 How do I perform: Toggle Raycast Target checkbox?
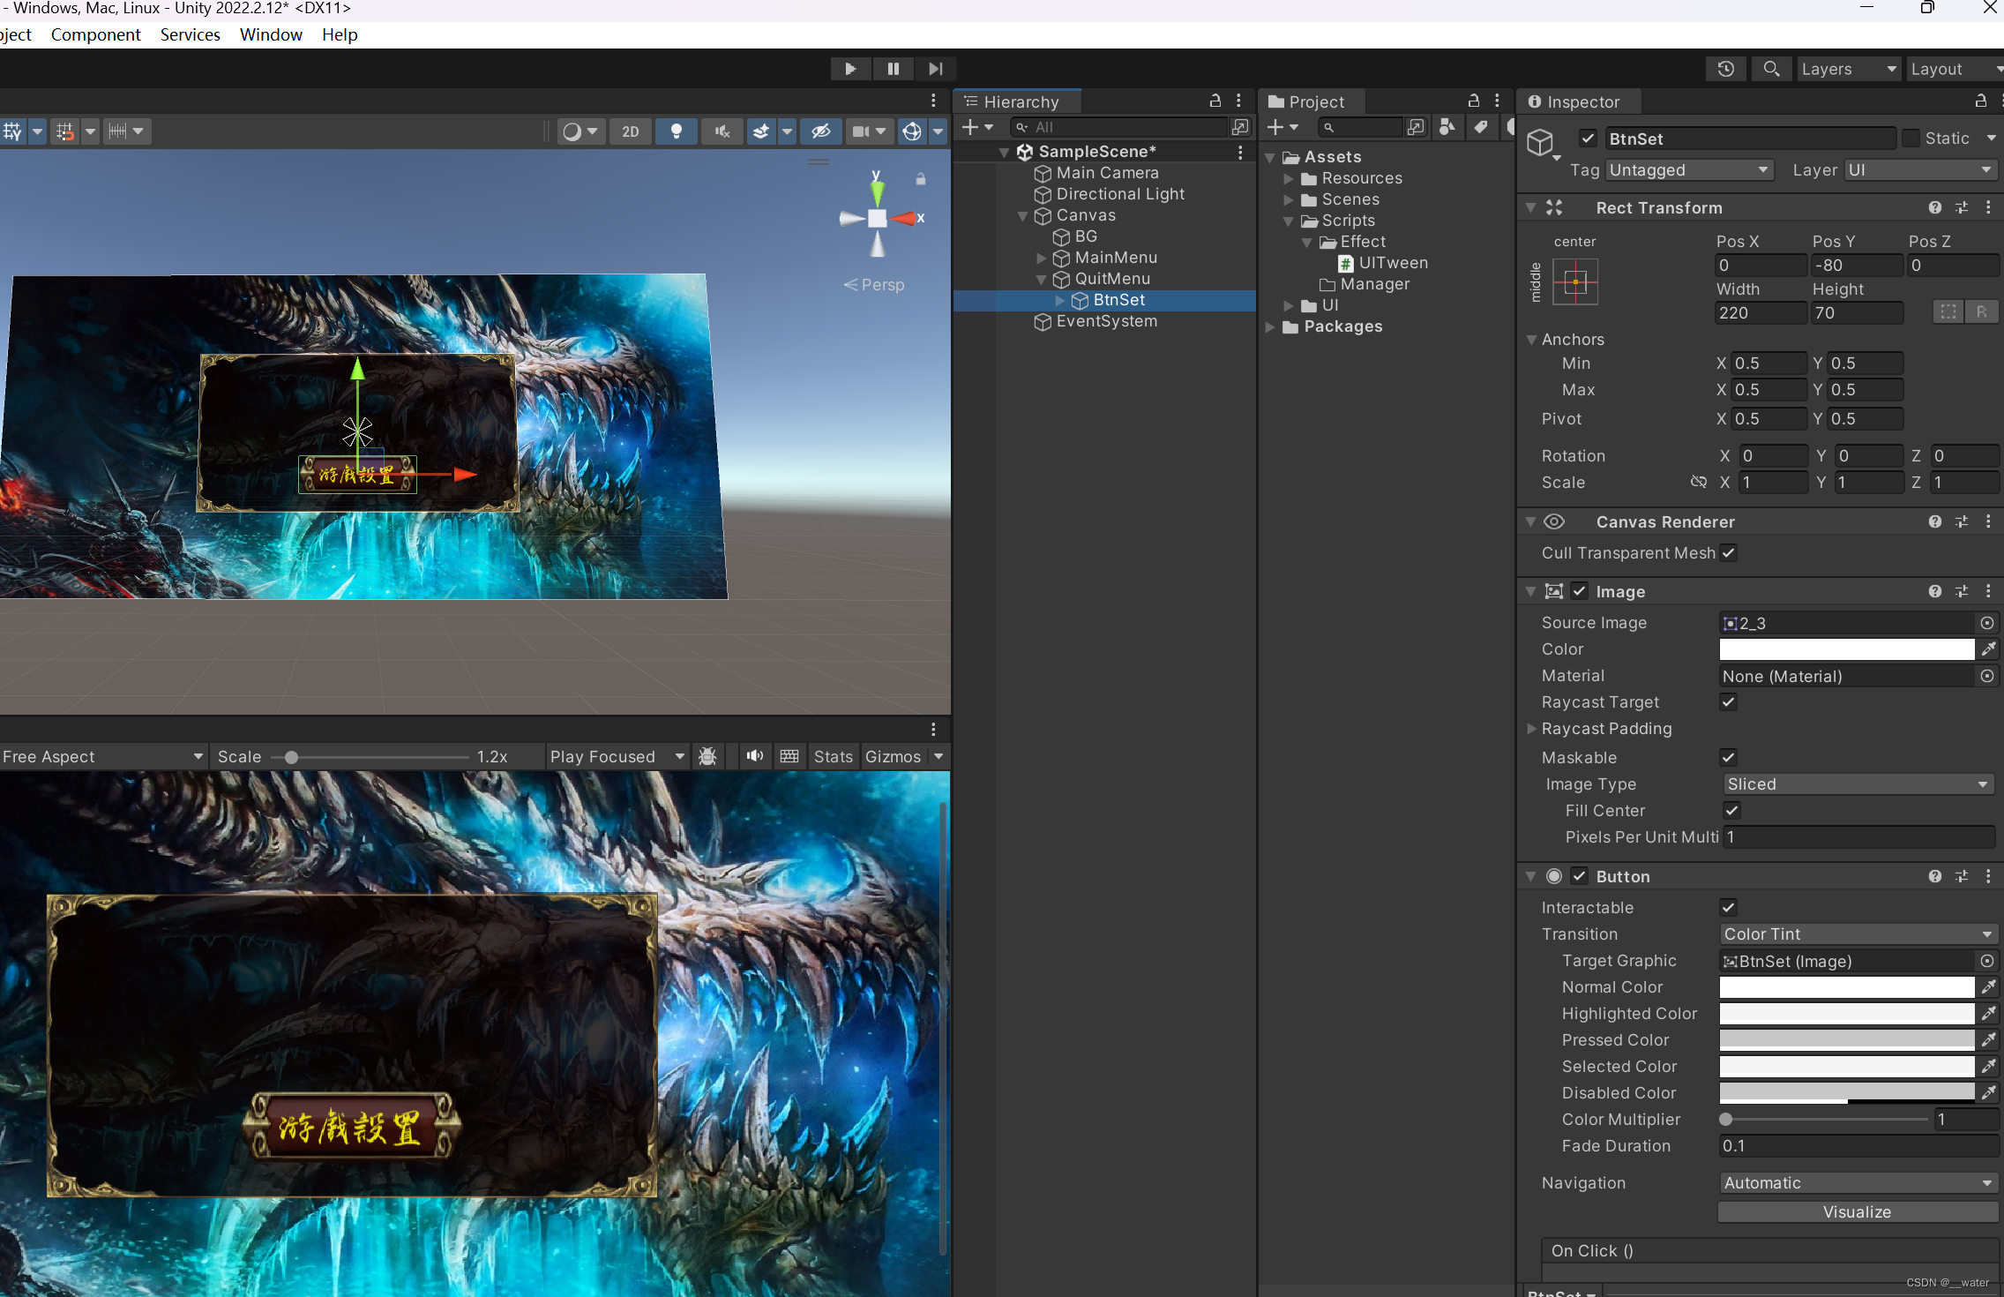click(x=1729, y=702)
